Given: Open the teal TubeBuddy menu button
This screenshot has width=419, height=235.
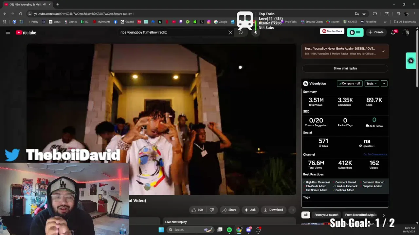Looking at the screenshot, I should pos(355,32).
